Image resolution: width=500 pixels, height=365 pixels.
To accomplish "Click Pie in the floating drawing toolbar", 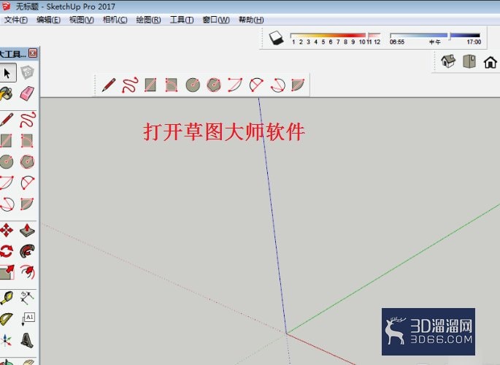I will 298,85.
